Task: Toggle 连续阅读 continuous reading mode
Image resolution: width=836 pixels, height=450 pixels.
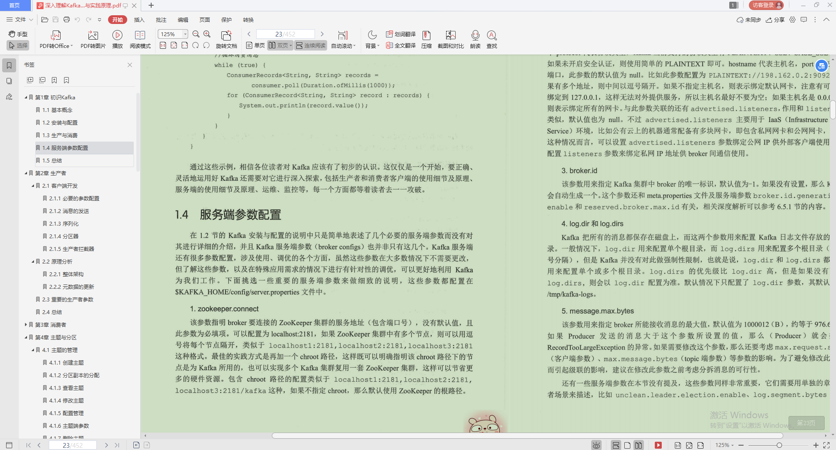Action: (x=310, y=45)
